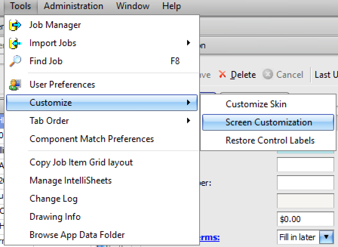This screenshot has height=247, width=338.
Task: Choose Manage IntelliSheets
Action: [x=71, y=181]
